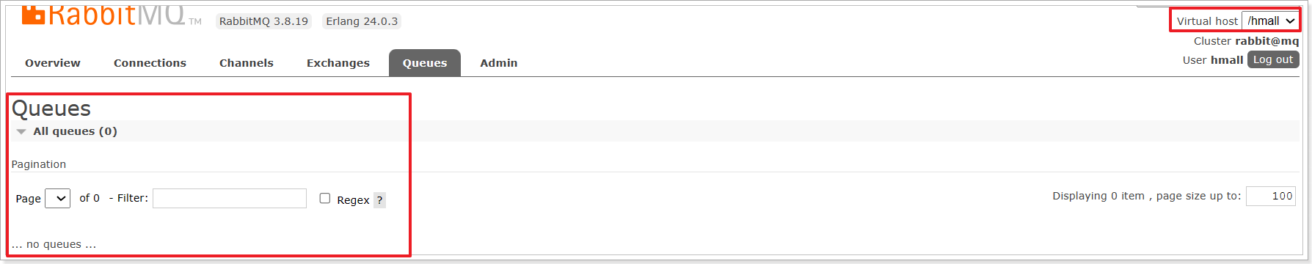Enable the Regex checkbox
The width and height of the screenshot is (1312, 264).
[x=325, y=198]
